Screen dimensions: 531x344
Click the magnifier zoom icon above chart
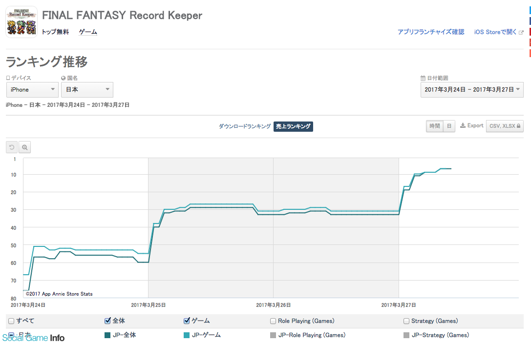(25, 147)
